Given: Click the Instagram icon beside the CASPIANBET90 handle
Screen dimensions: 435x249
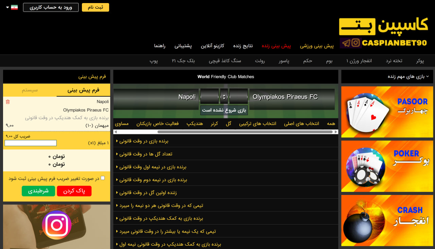Looking at the screenshot, I should (355, 43).
